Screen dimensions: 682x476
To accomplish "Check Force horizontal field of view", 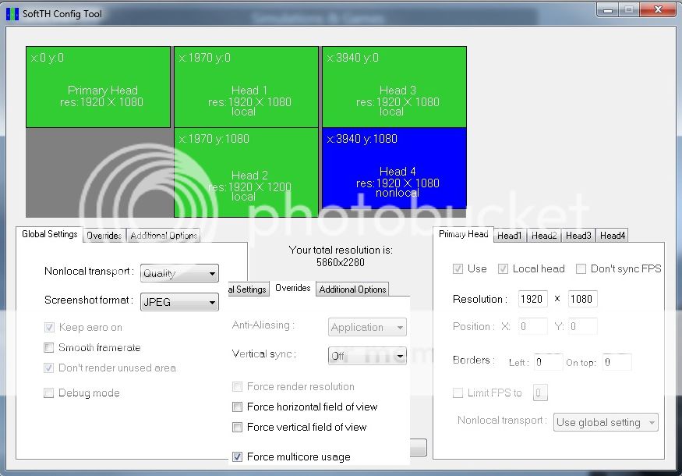I will [x=238, y=407].
